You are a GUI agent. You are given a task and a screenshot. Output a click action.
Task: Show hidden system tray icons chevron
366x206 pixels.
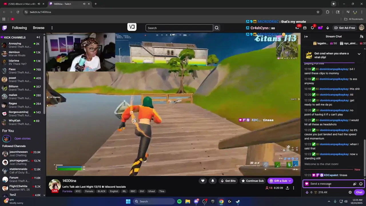(x=329, y=201)
